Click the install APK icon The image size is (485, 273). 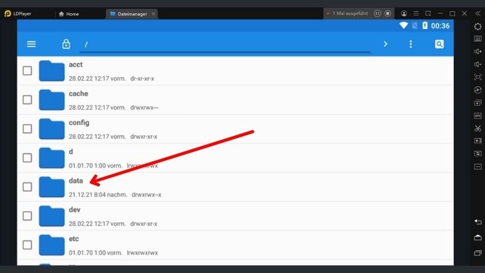tap(478, 115)
